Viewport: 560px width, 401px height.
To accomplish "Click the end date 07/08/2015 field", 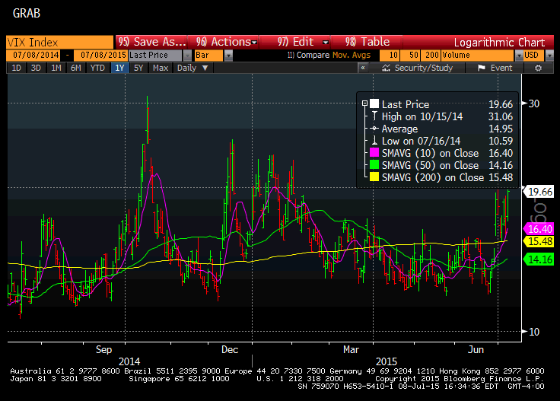I will (x=100, y=55).
